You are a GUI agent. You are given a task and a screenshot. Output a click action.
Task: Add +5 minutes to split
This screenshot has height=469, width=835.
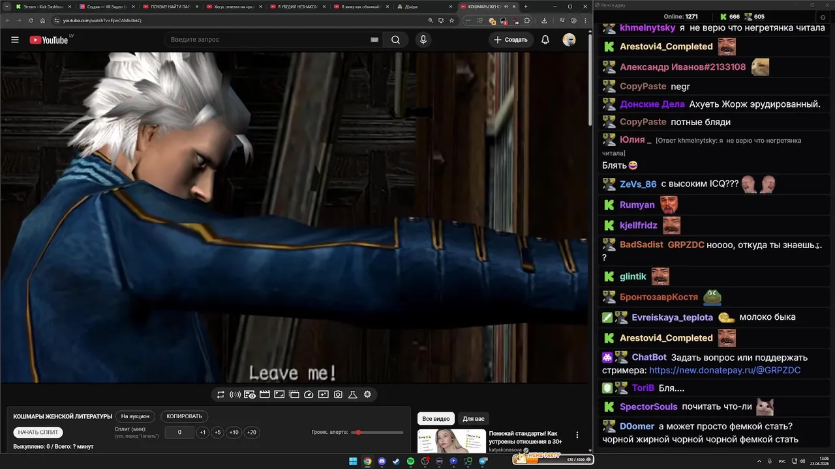click(218, 433)
